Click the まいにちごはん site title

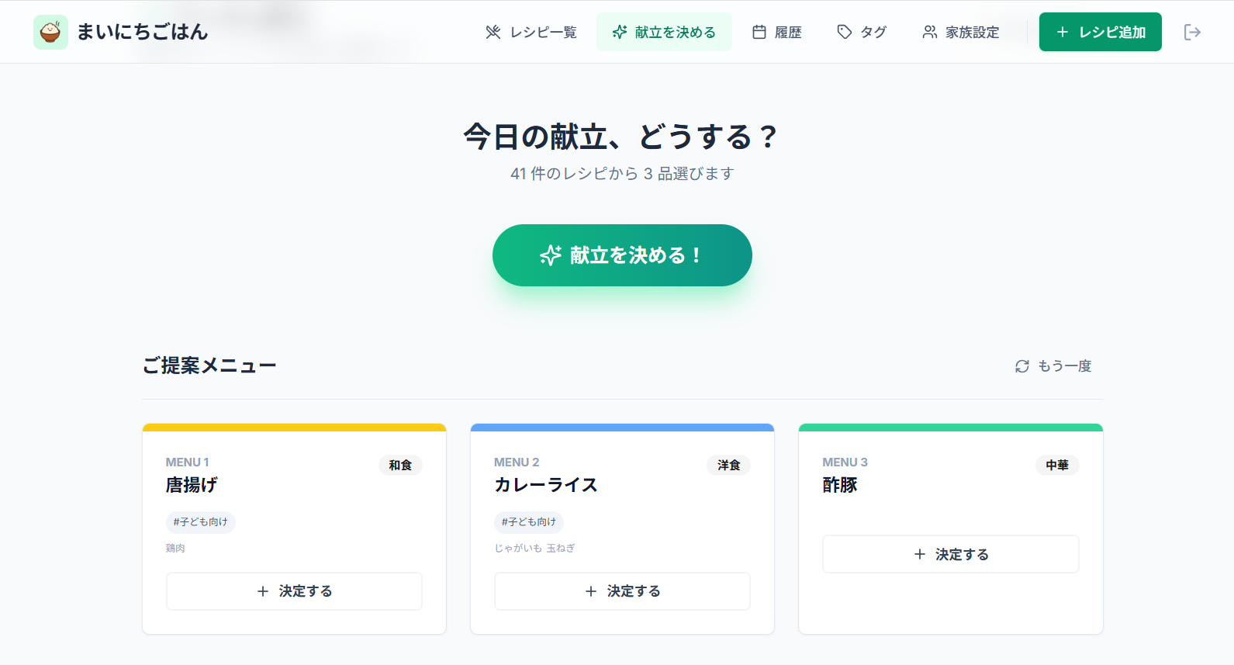[x=143, y=32]
